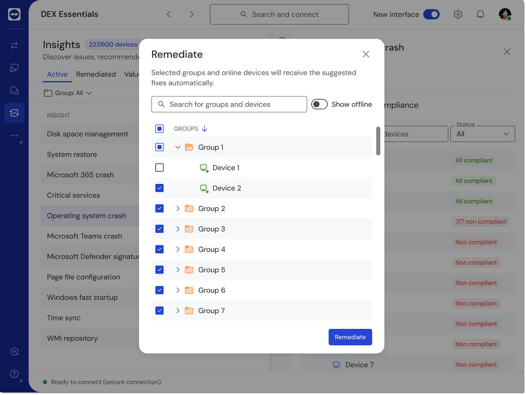This screenshot has height=395, width=526.
Task: Toggle the Group 1 checkbox
Action: (x=159, y=147)
